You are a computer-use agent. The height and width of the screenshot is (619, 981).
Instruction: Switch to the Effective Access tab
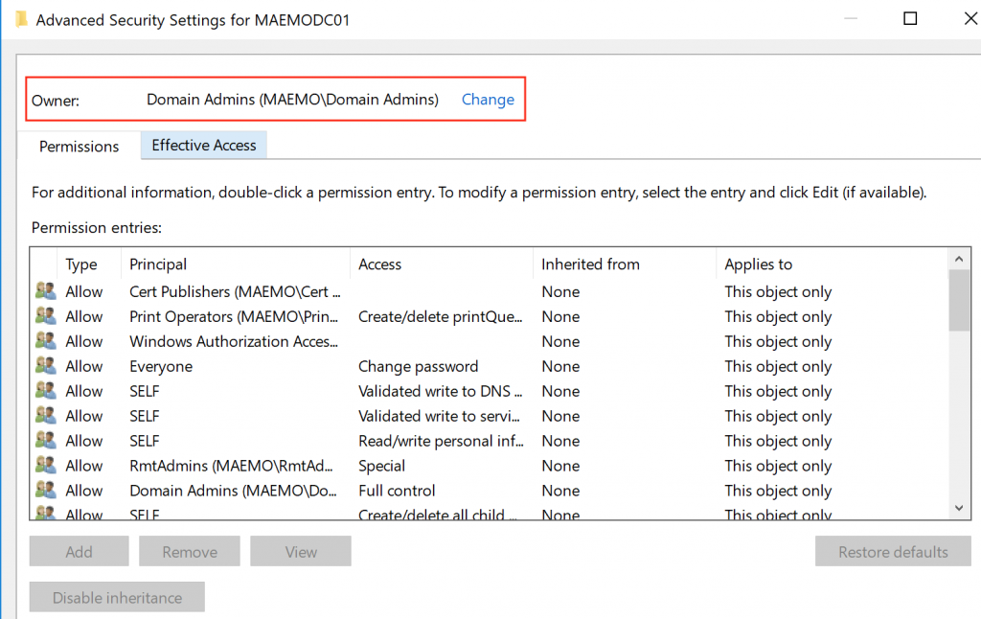203,146
